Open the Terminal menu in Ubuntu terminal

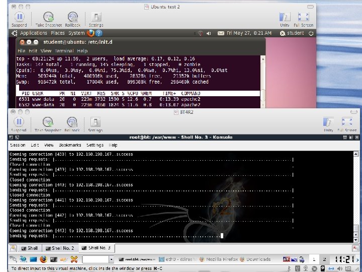64,51
